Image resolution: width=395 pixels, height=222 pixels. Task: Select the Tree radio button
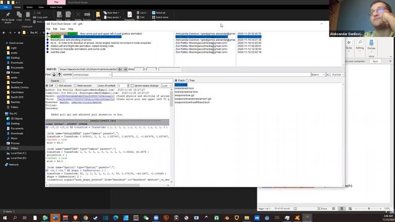tap(187, 81)
